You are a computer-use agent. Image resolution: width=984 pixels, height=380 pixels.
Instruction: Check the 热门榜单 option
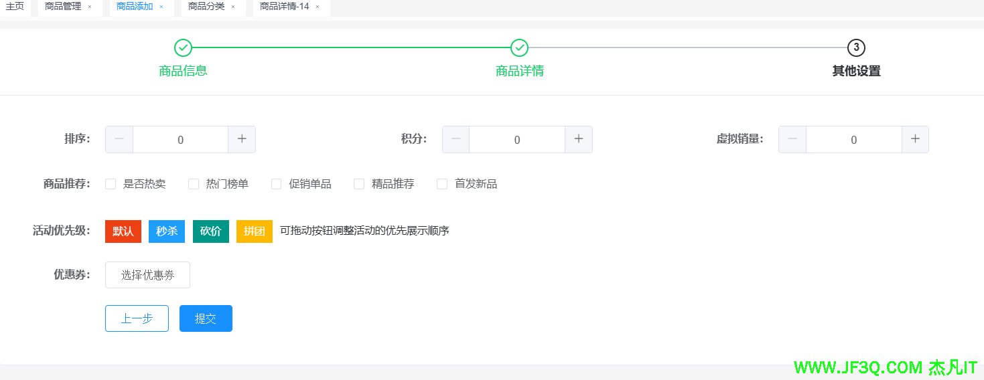pyautogui.click(x=194, y=184)
